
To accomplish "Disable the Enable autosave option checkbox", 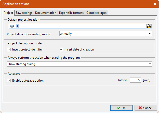I will 9,81.
